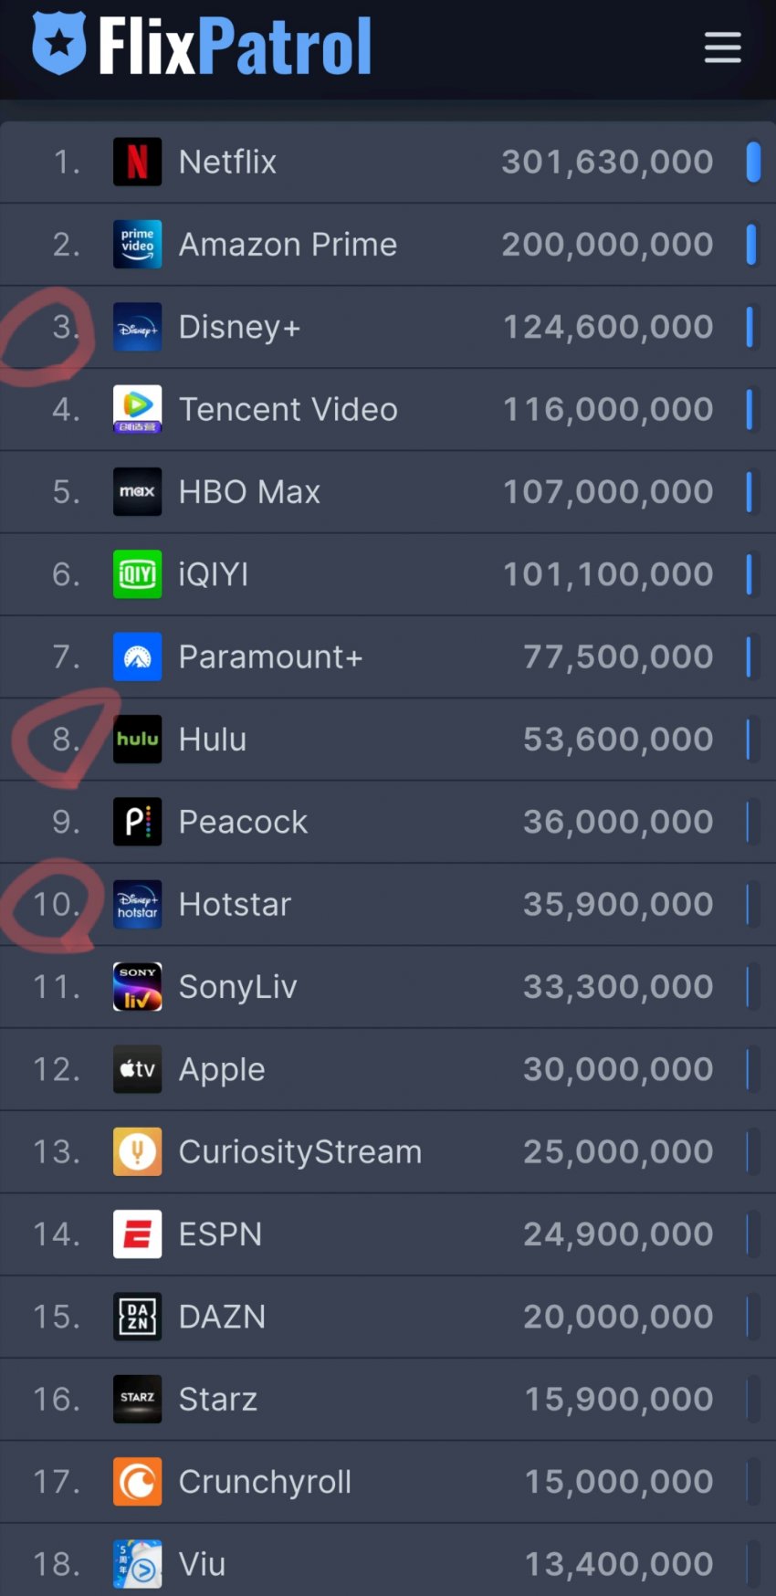Click the Apple subscriber count 30,000,000
This screenshot has width=776, height=1596.
(x=618, y=1069)
